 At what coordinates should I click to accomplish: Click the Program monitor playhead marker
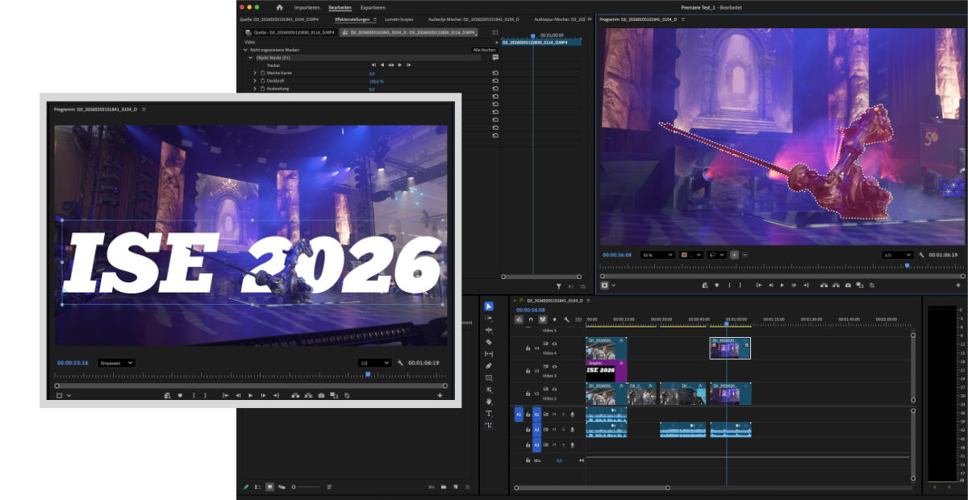click(907, 265)
